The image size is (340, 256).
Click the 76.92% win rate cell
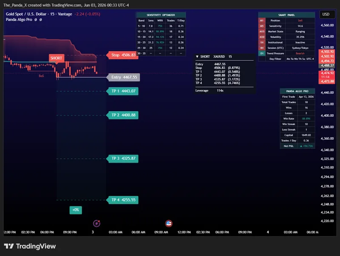(160, 42)
